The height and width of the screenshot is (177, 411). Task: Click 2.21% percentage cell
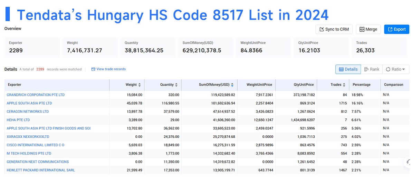[357, 170]
